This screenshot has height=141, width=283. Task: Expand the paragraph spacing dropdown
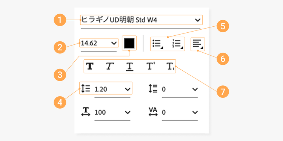tap(195, 89)
